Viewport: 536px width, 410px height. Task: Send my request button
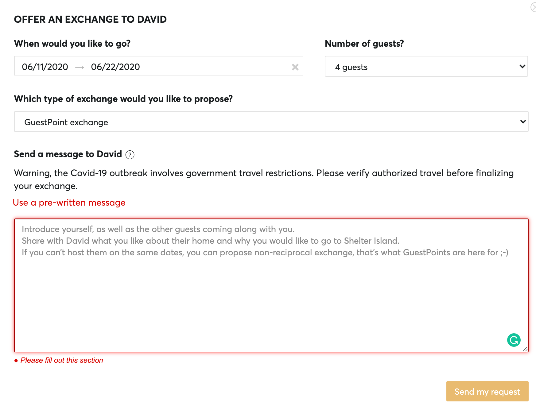click(487, 391)
